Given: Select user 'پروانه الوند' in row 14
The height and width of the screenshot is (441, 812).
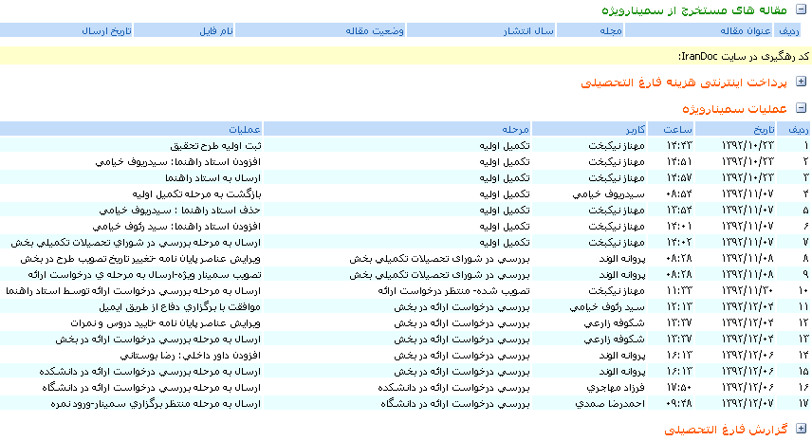Looking at the screenshot, I should [x=622, y=355].
